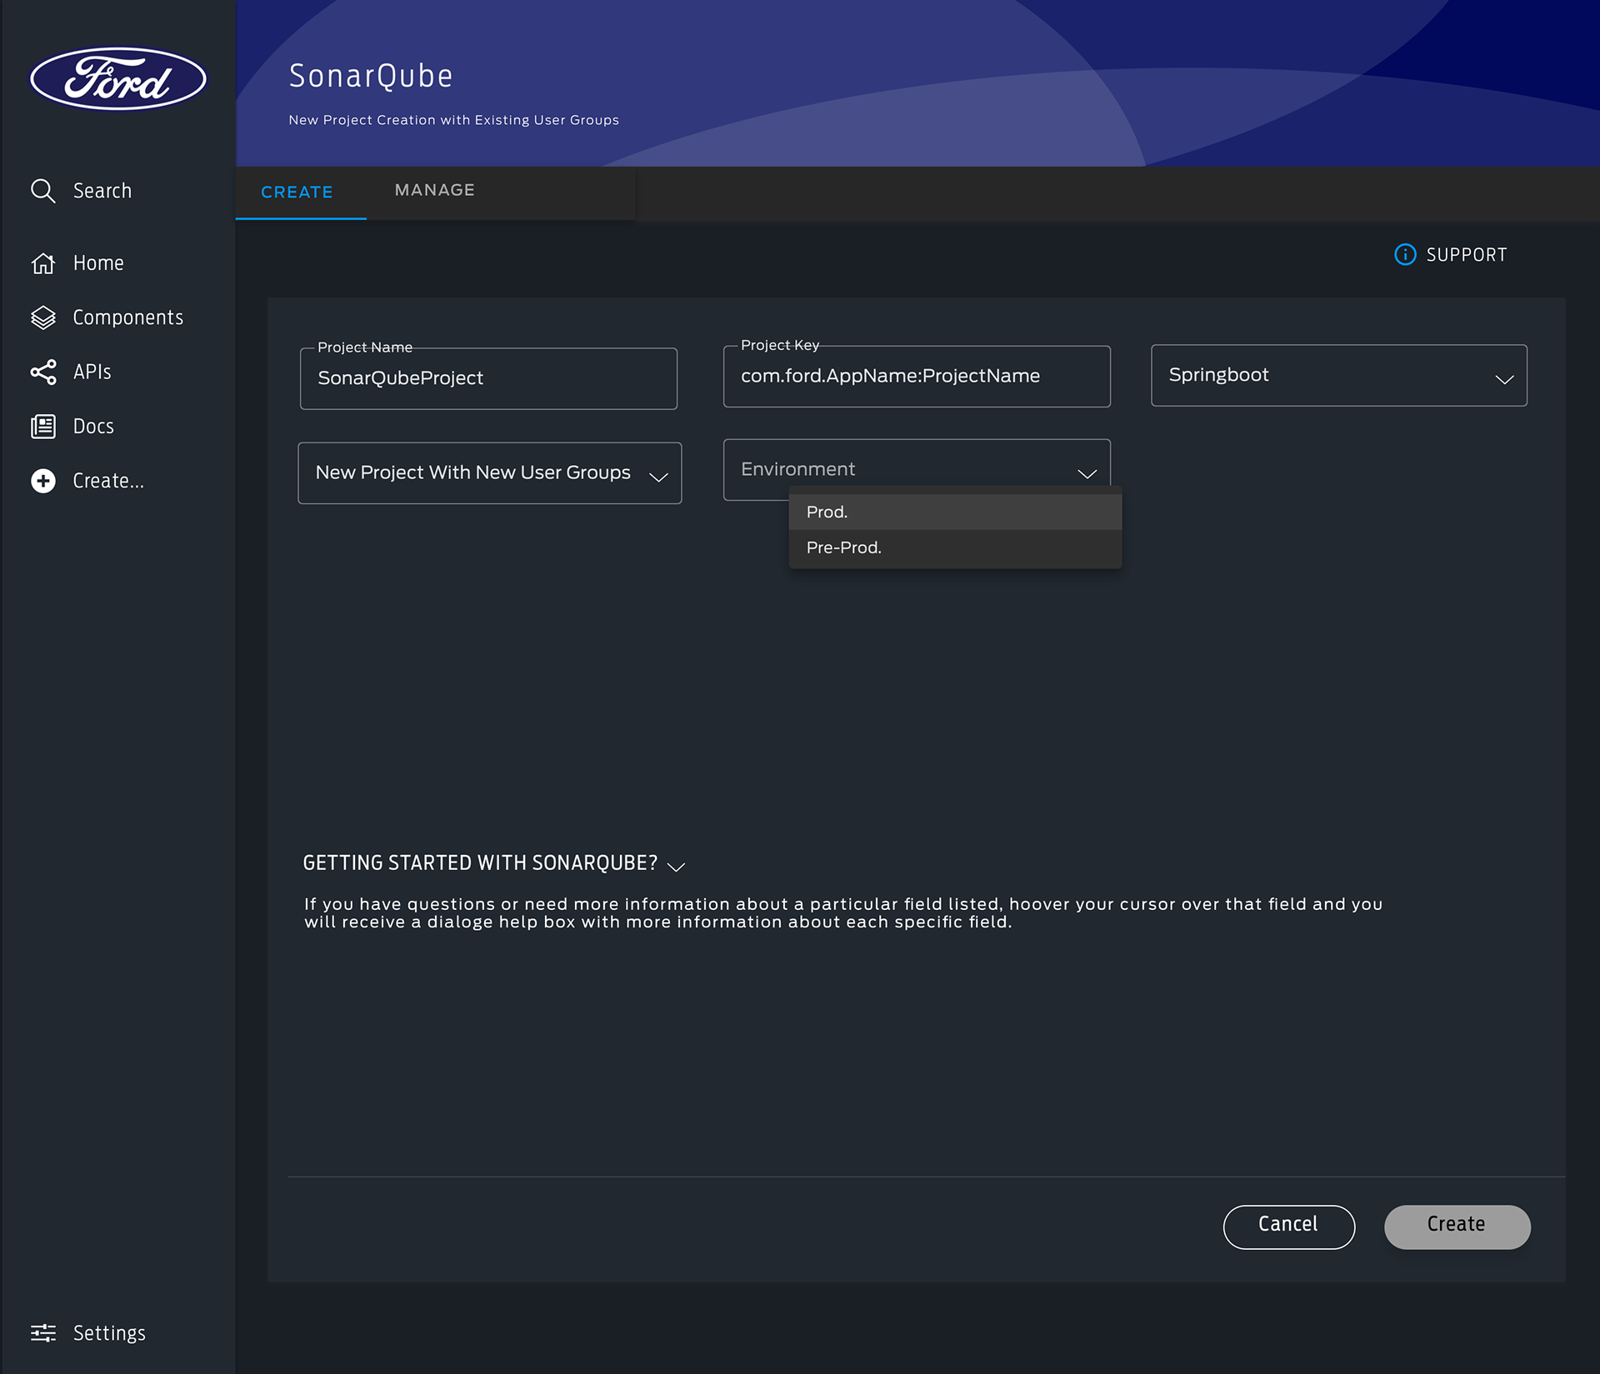Switch to the MANAGE tab
The width and height of the screenshot is (1600, 1374).
tap(435, 191)
